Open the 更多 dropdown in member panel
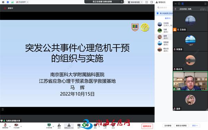 (x=195, y=125)
